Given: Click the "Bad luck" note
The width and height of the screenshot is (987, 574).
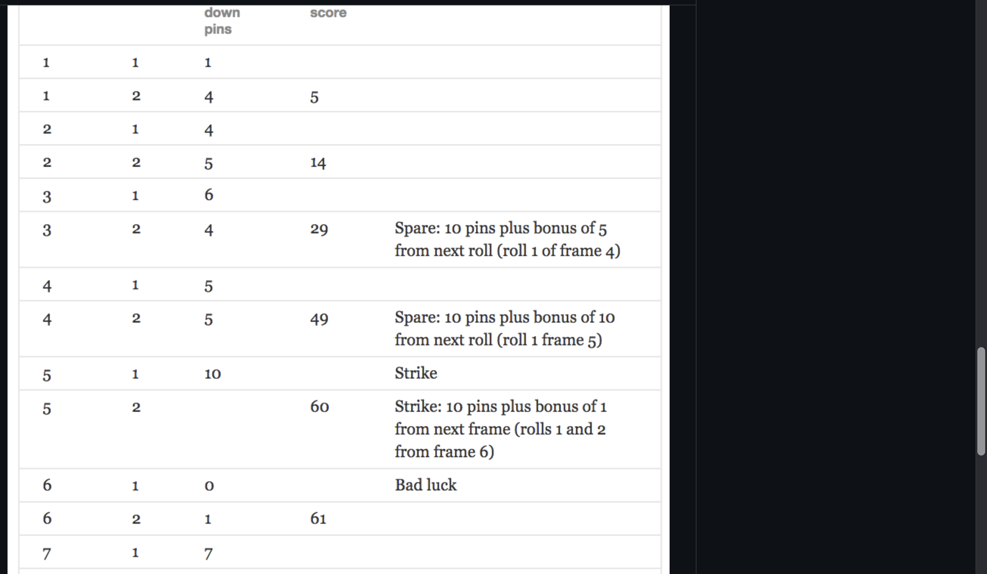Looking at the screenshot, I should [x=425, y=485].
